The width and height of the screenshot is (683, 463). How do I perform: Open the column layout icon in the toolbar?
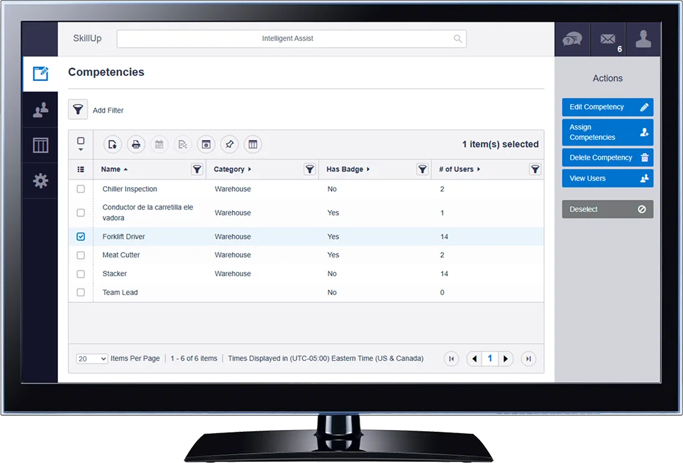[x=253, y=144]
